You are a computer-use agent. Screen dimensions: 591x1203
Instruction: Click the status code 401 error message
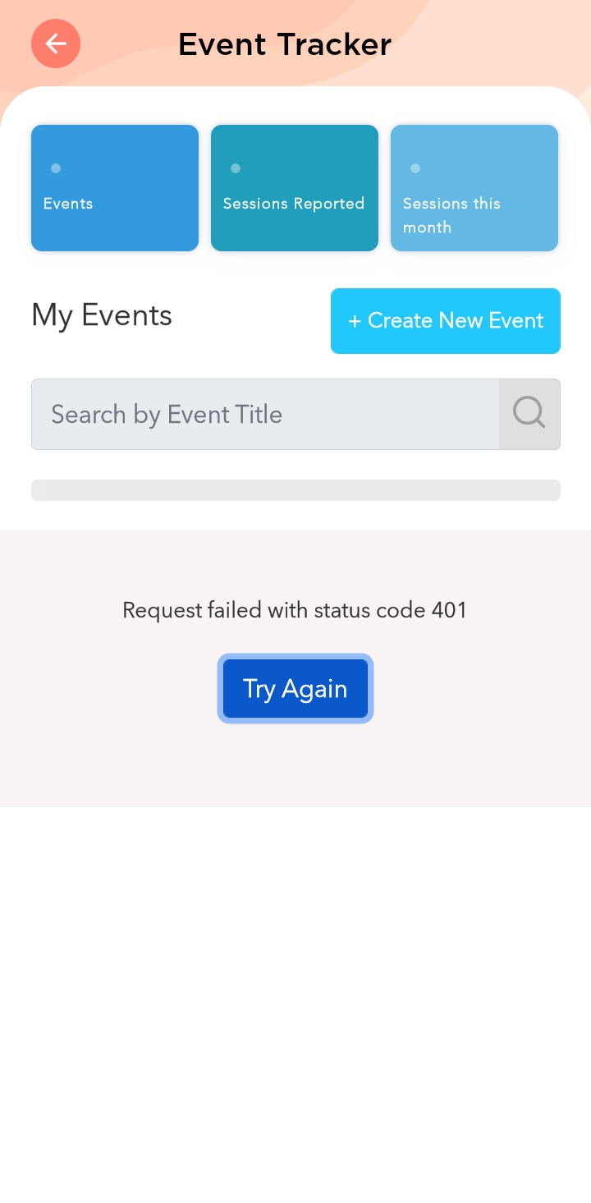point(295,610)
